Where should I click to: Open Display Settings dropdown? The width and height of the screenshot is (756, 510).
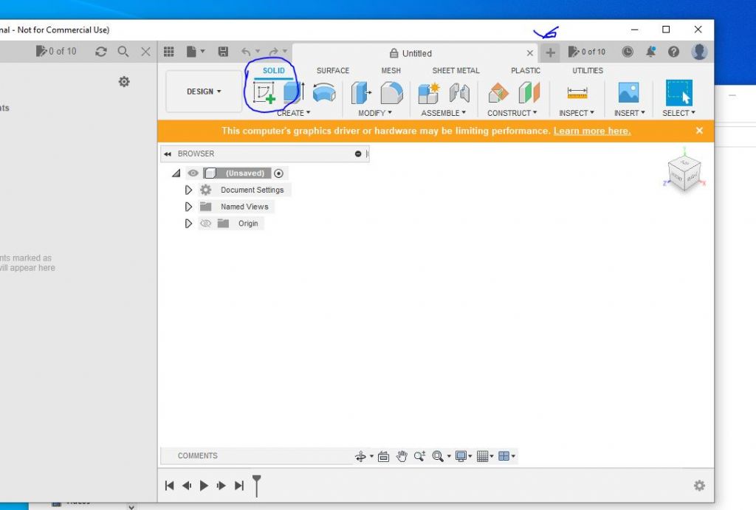point(464,456)
